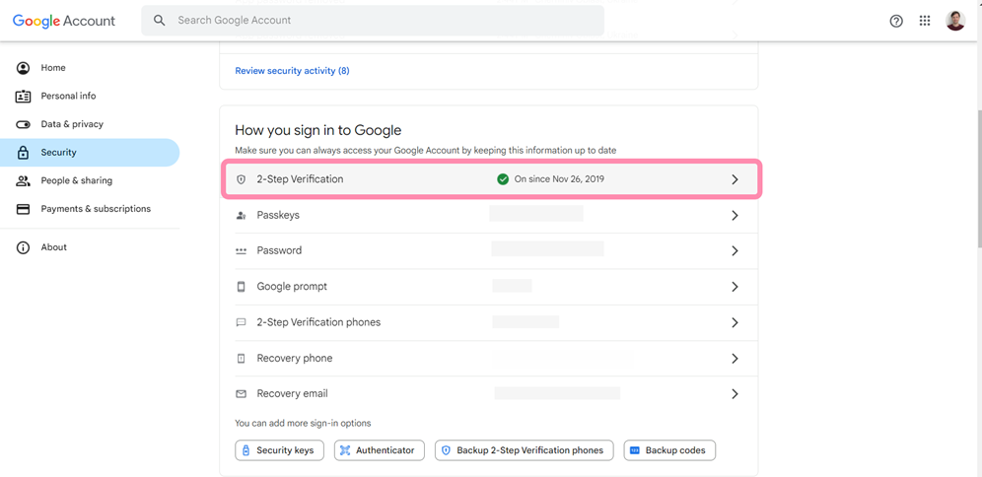Click the '2-Step Verification' row label
The image size is (982, 477).
pos(300,179)
